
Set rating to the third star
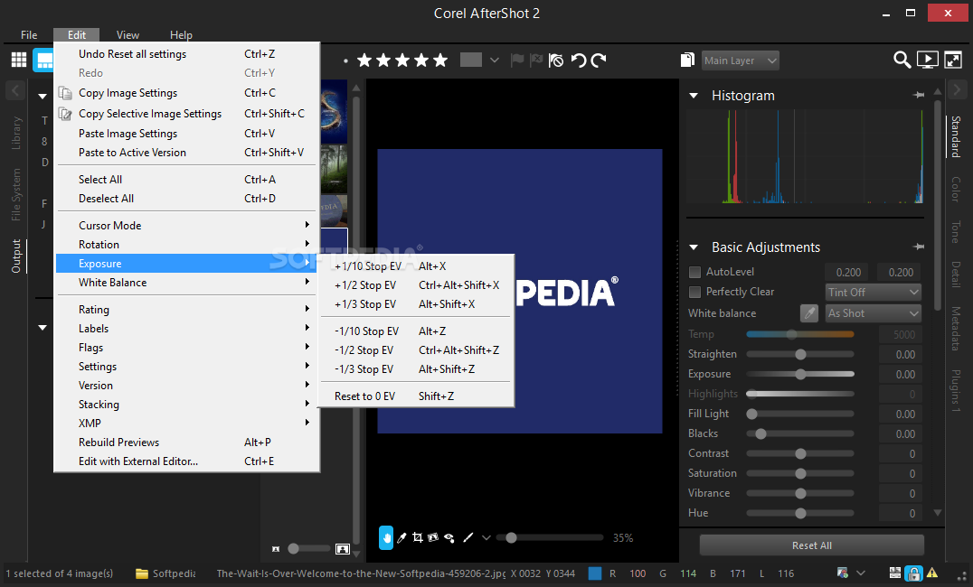[x=402, y=61]
